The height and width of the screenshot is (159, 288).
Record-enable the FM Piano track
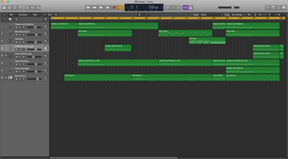24,42
